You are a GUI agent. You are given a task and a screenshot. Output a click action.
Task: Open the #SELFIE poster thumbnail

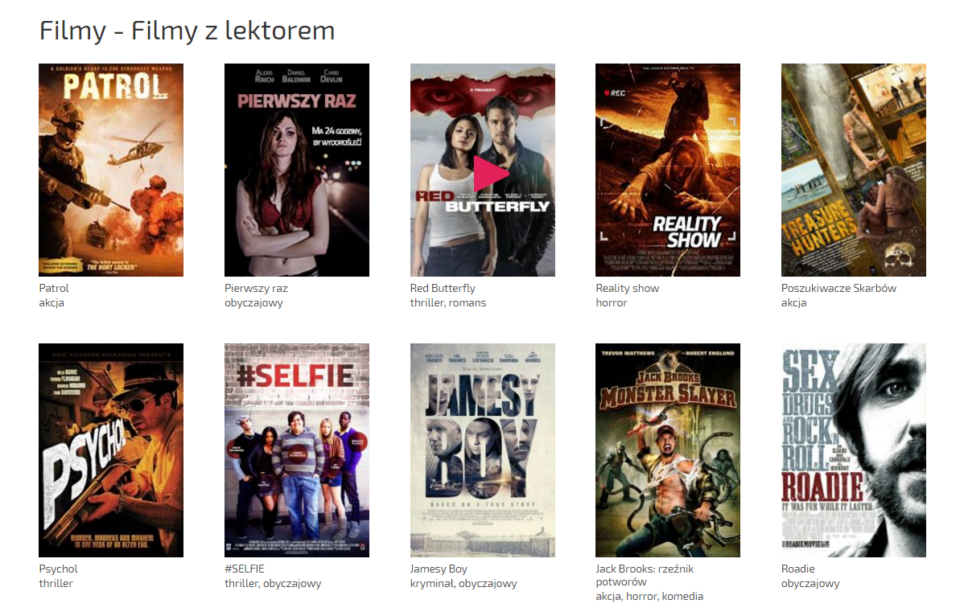[297, 450]
